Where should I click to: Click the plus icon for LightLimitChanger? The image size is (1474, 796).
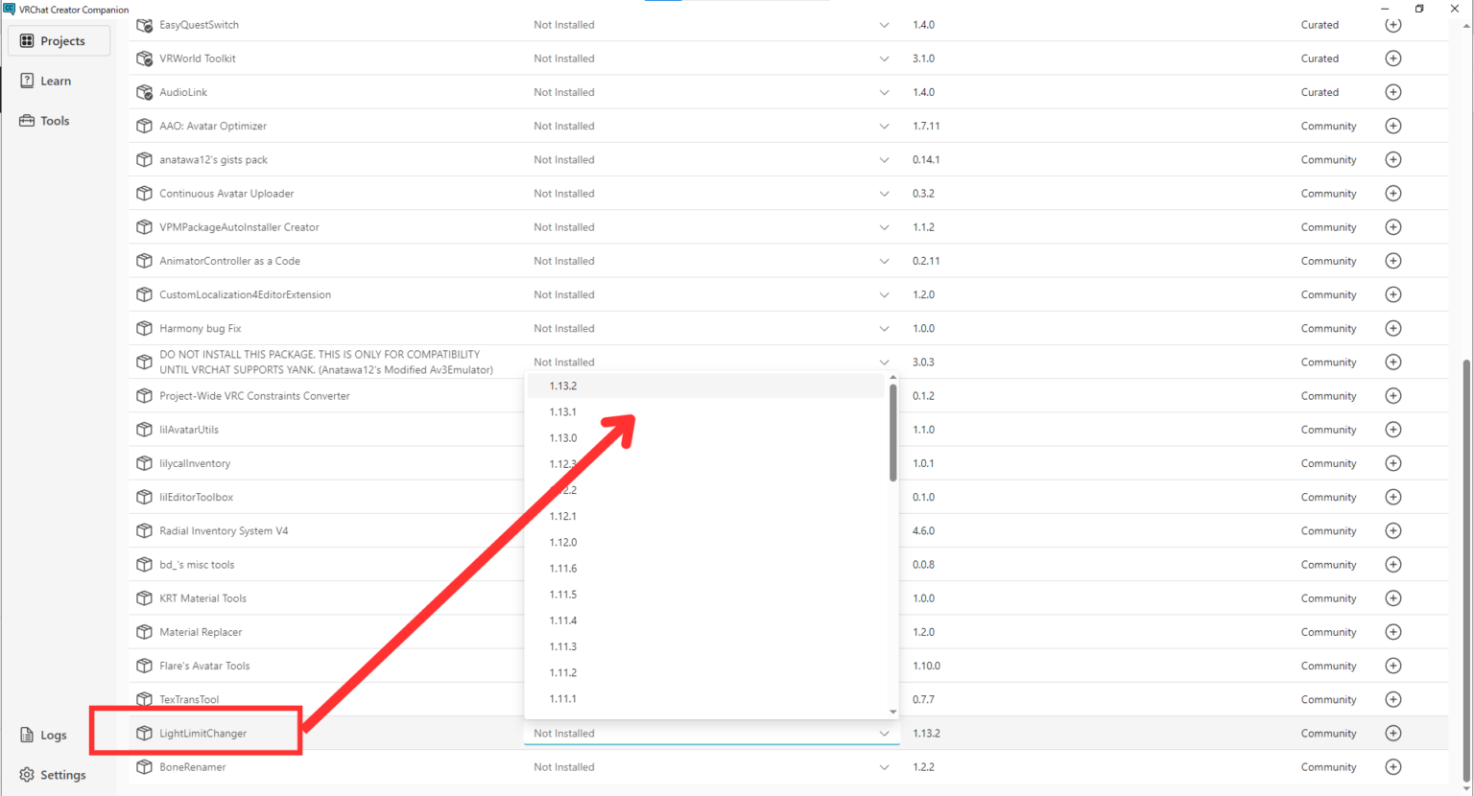coord(1393,734)
